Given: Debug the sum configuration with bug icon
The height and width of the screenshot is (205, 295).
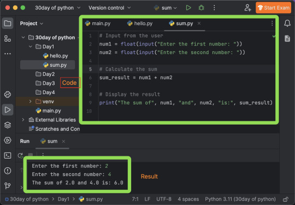Looking at the screenshot, I should coord(201,8).
